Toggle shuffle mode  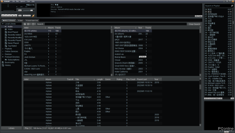coord(25,15)
